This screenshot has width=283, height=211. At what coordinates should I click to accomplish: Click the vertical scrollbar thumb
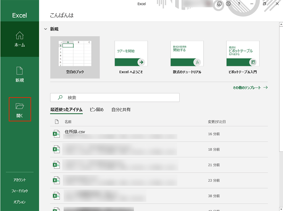281,89
